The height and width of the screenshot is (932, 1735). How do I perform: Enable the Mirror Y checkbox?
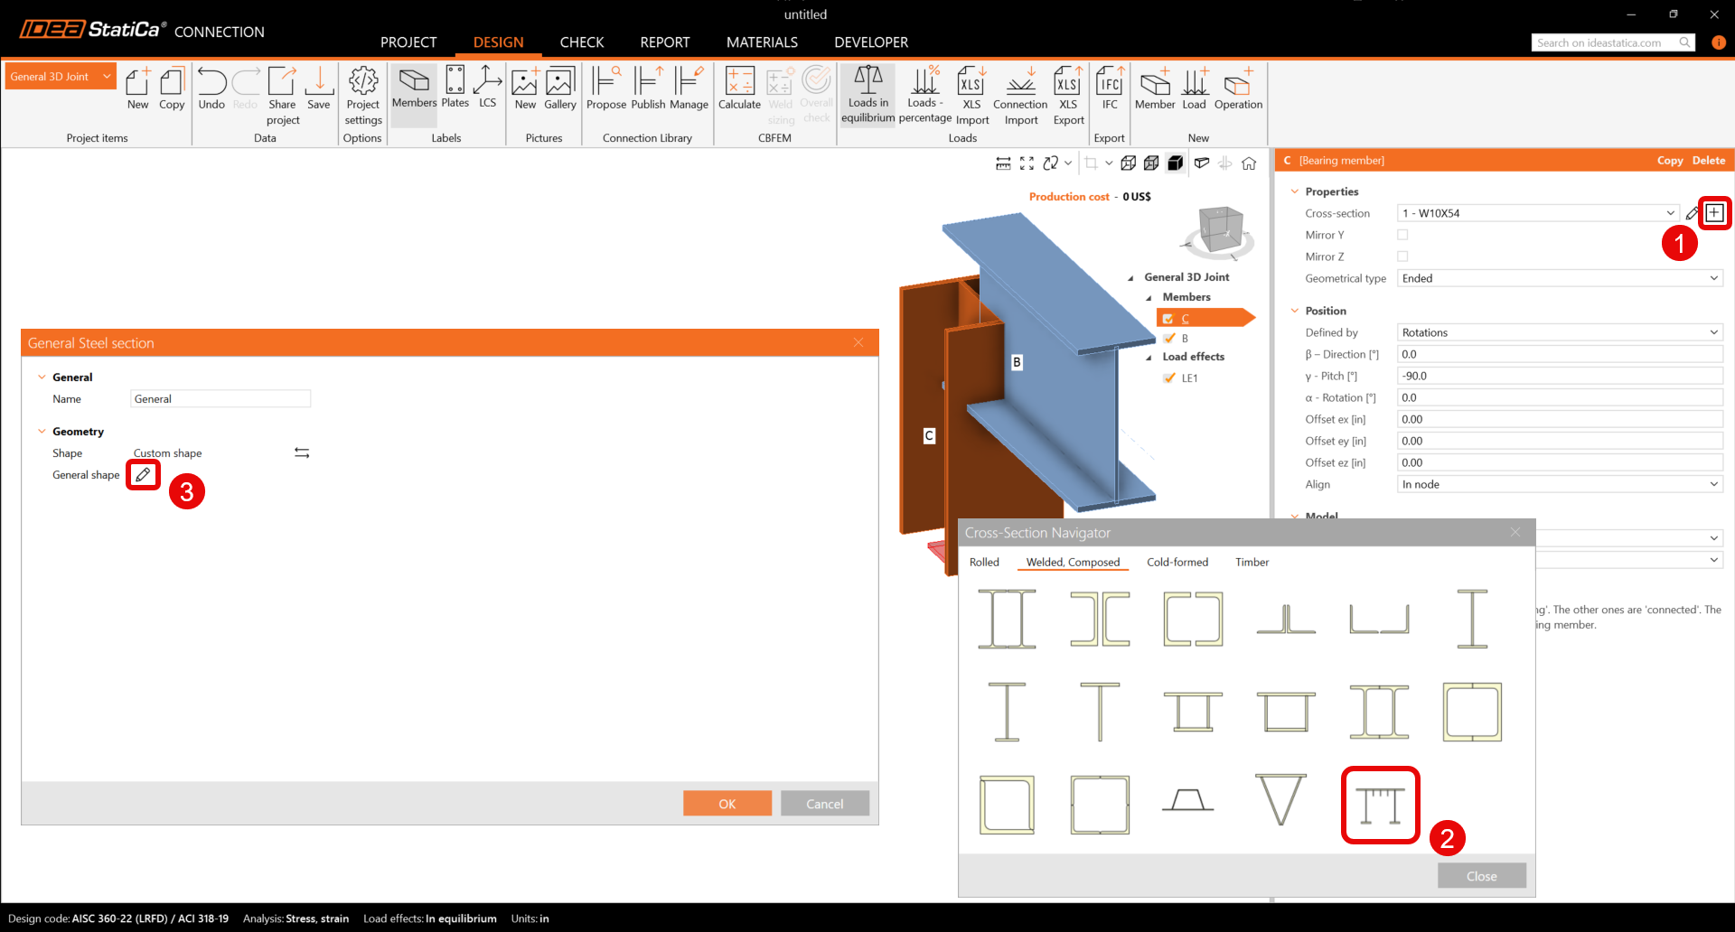tap(1402, 235)
